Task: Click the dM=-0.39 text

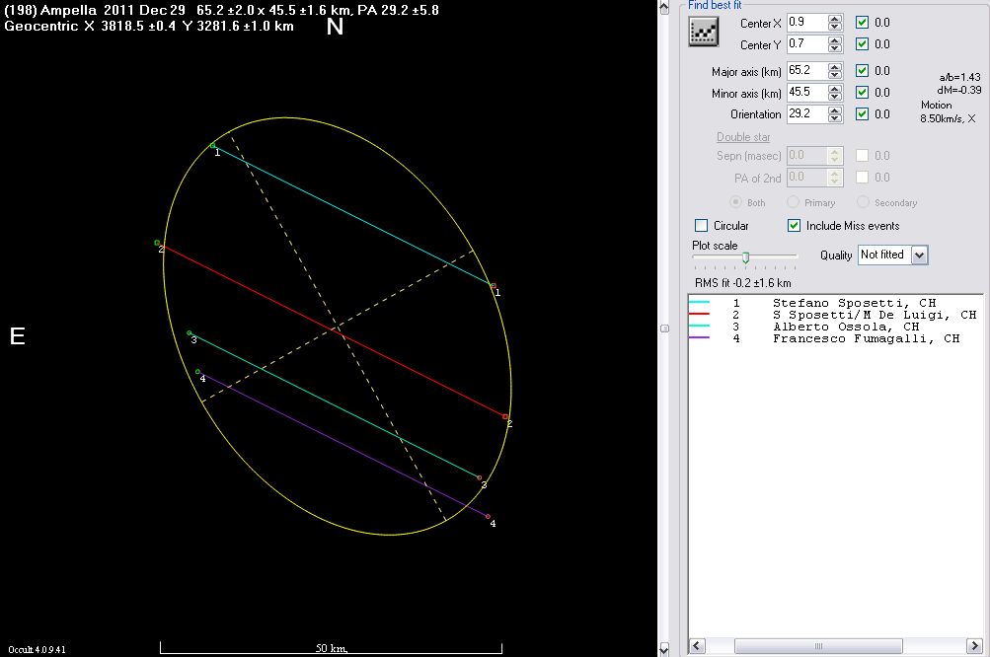Action: (x=959, y=90)
